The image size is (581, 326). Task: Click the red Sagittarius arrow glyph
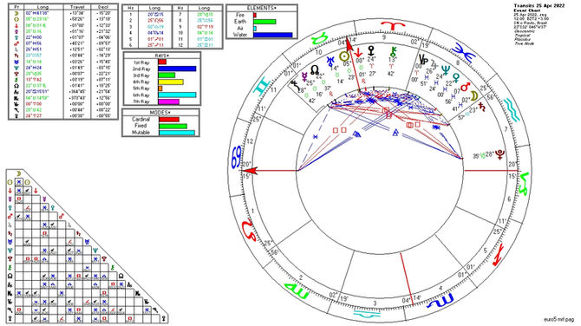[x=499, y=255]
